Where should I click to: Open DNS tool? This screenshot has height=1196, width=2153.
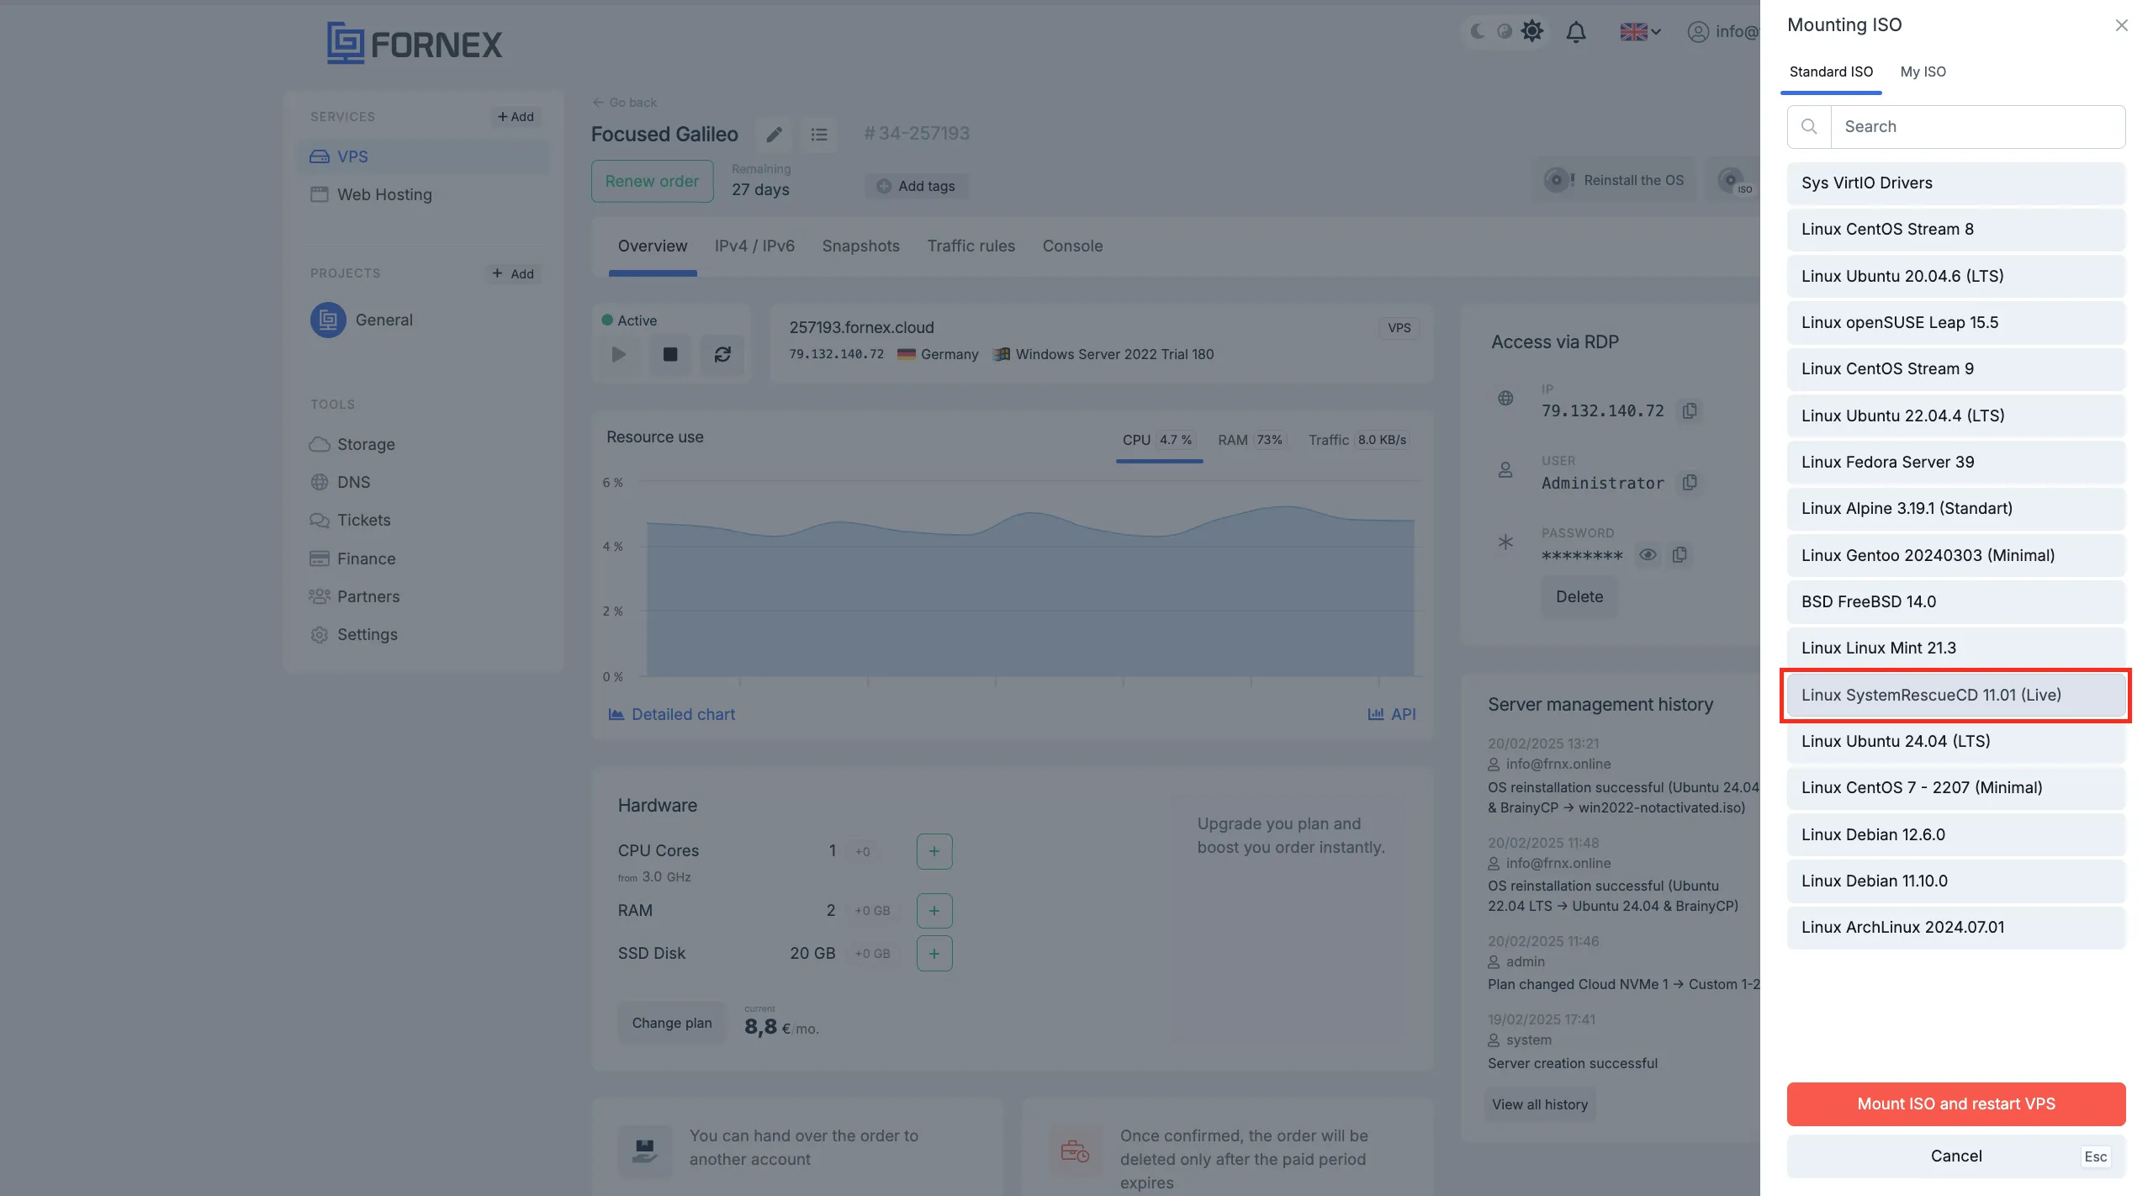coord(341,482)
